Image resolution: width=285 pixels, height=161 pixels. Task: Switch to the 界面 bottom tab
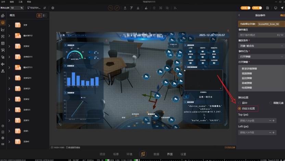(x=170, y=154)
